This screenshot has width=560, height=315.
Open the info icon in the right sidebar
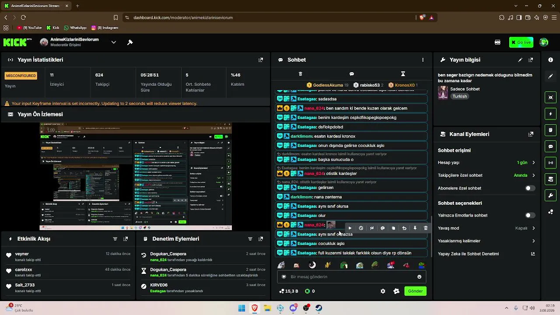[x=550, y=60]
